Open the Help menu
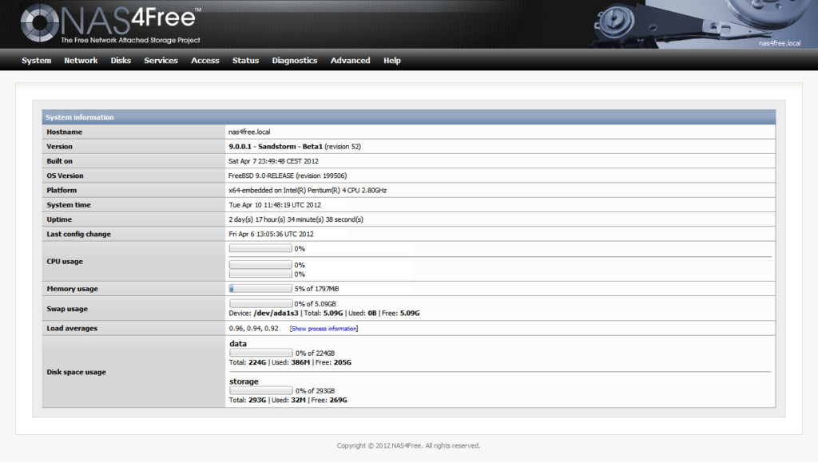818x462 pixels. 392,61
